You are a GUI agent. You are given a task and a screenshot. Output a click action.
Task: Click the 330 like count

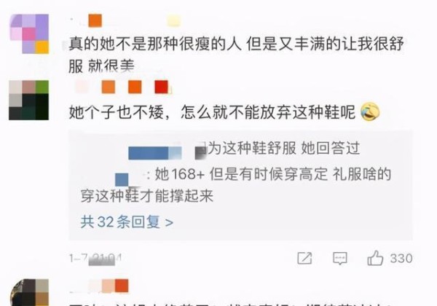click(x=401, y=259)
